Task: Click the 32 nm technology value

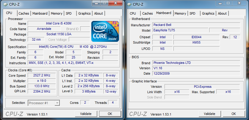Action: [36, 39]
